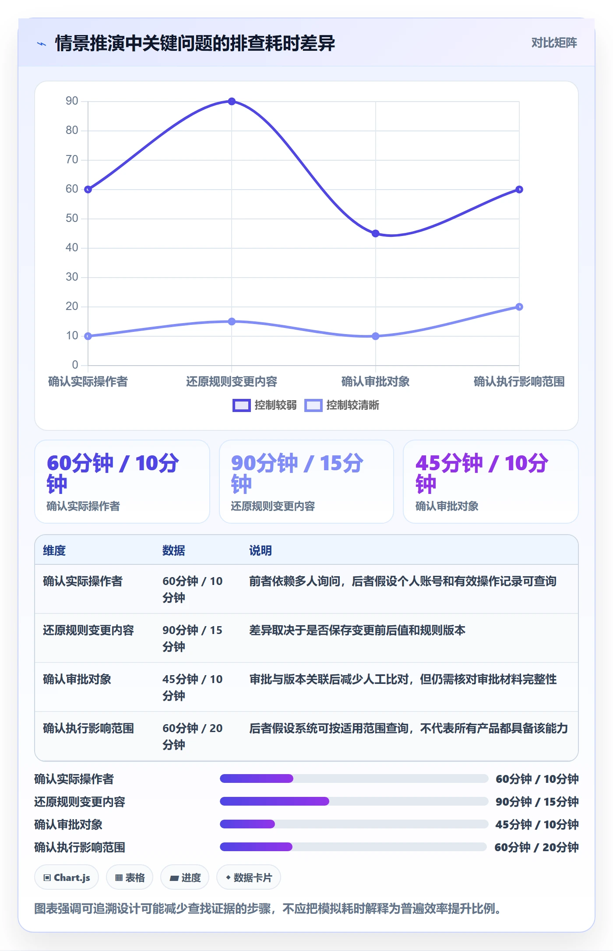Click the x-axis label 确认实际操作者
The image size is (613, 951).
click(x=88, y=381)
